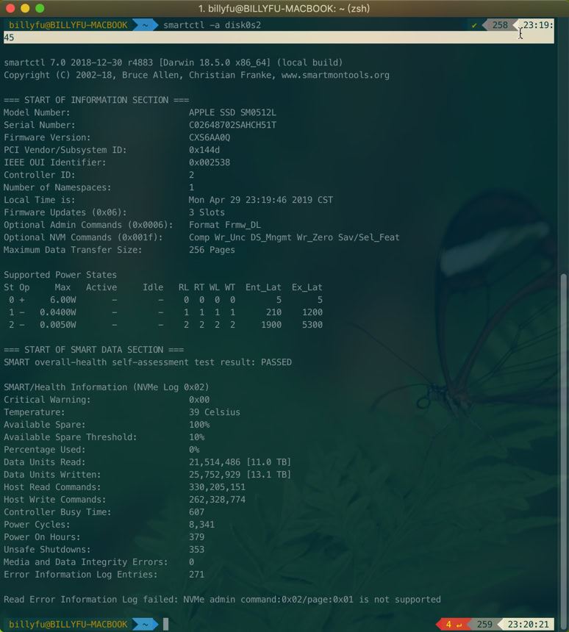Click the serial number C02648702SAHCH51T

232,125
